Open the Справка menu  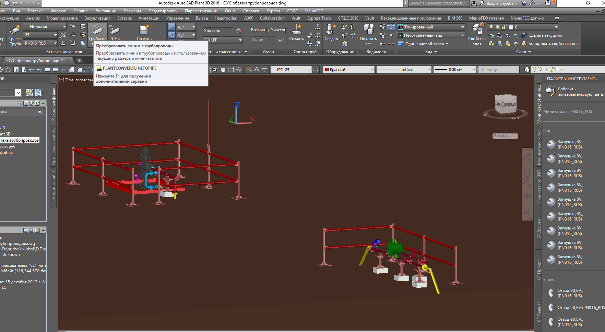click(251, 11)
